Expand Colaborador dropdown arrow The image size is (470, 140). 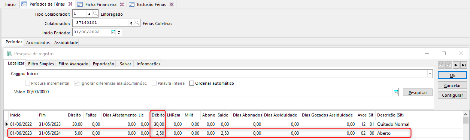[131, 23]
